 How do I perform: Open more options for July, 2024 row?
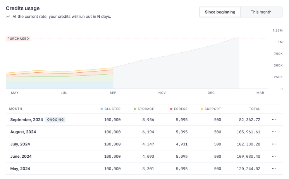pos(274,144)
